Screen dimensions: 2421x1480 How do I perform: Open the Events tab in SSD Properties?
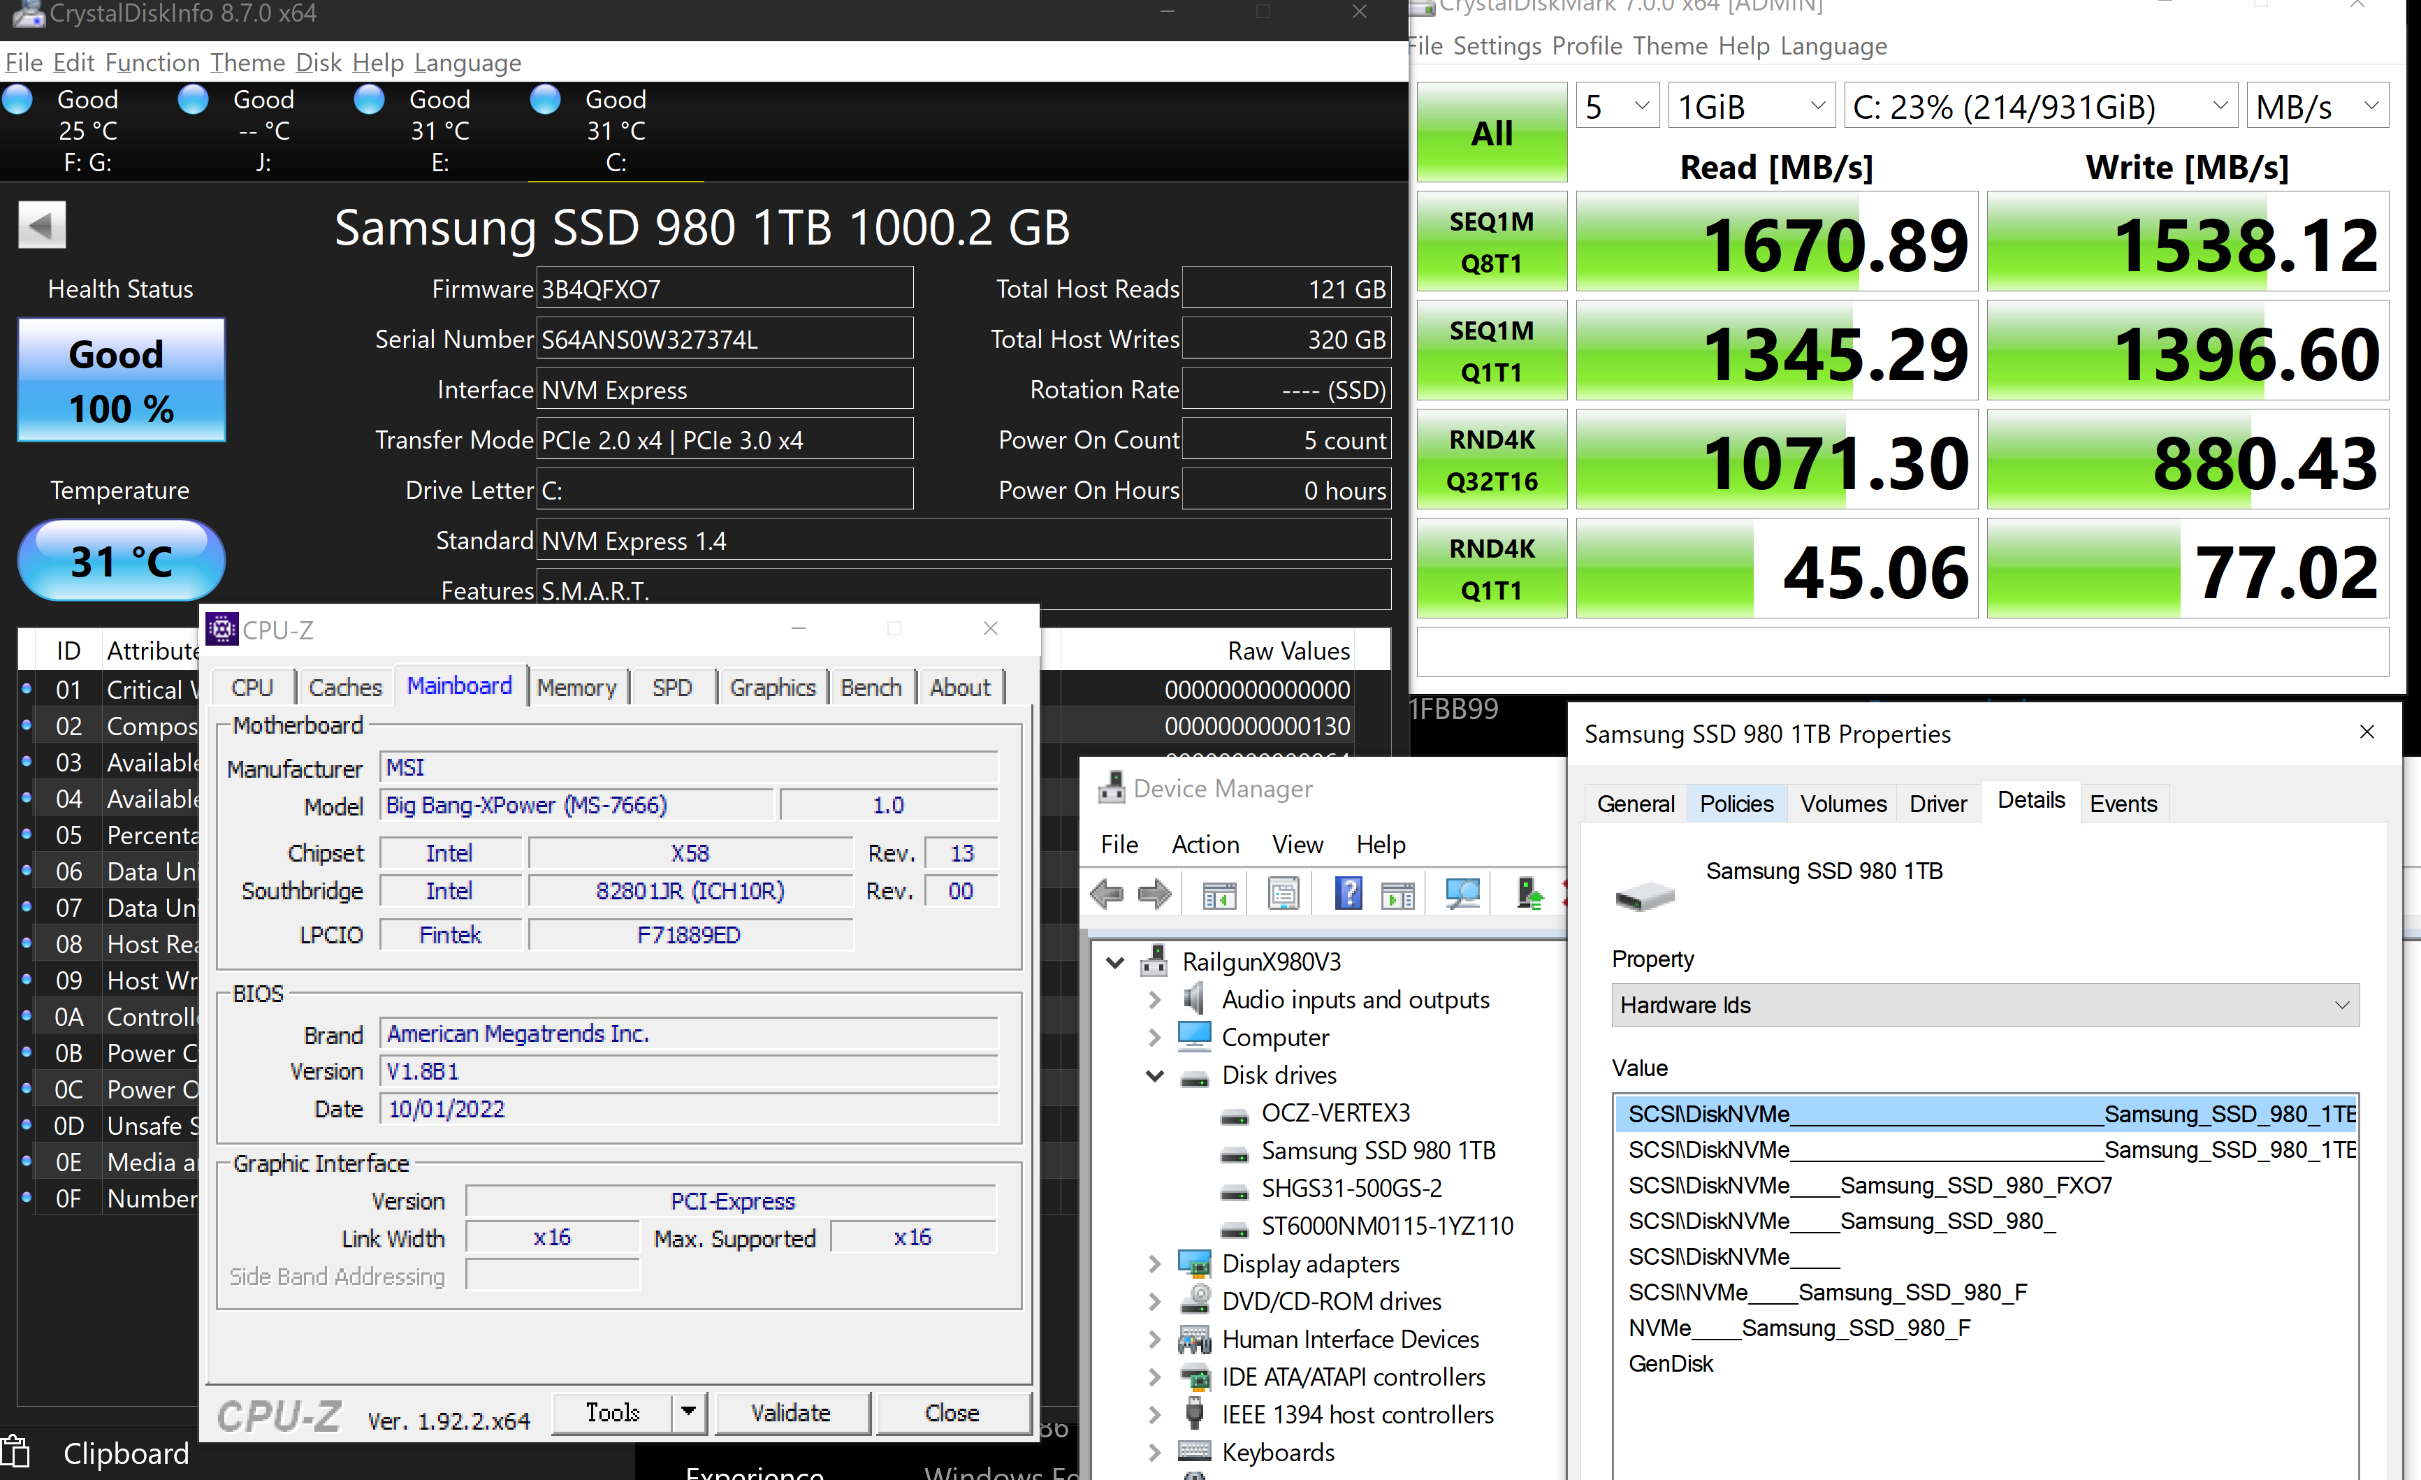[2123, 804]
